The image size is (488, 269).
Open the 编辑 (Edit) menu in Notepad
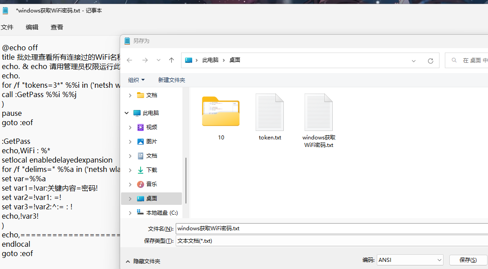pyautogui.click(x=32, y=27)
